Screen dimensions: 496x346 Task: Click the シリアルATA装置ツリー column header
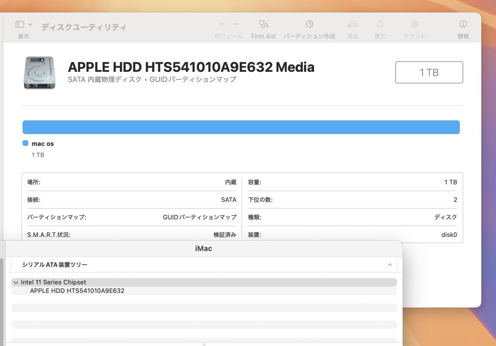pyautogui.click(x=55, y=265)
